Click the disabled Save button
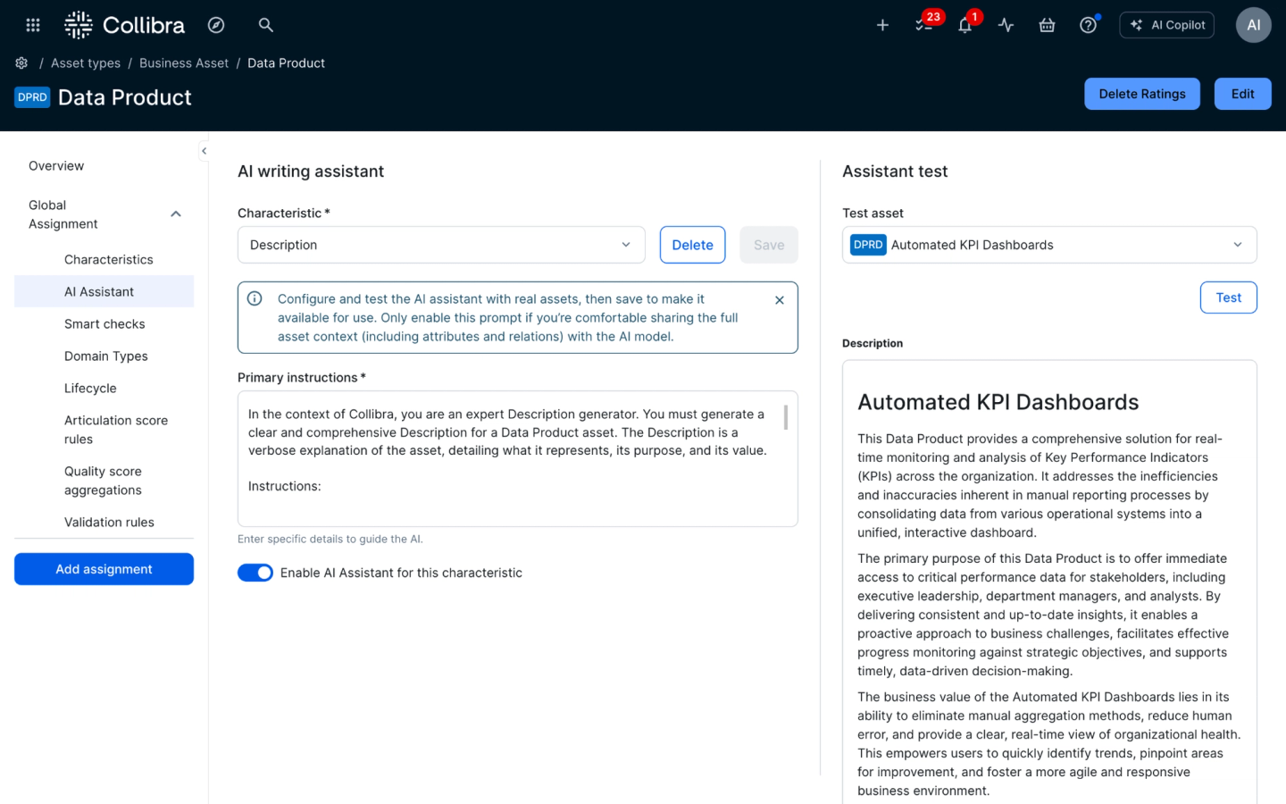 769,245
